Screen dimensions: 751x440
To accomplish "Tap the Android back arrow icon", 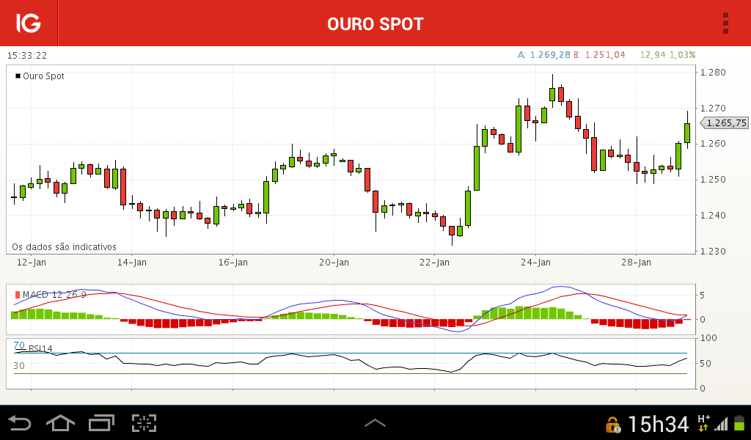I will click(x=20, y=423).
